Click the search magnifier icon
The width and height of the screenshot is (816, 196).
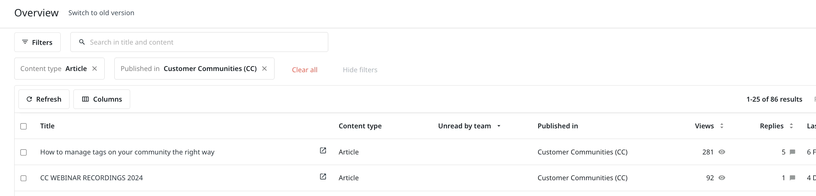82,42
